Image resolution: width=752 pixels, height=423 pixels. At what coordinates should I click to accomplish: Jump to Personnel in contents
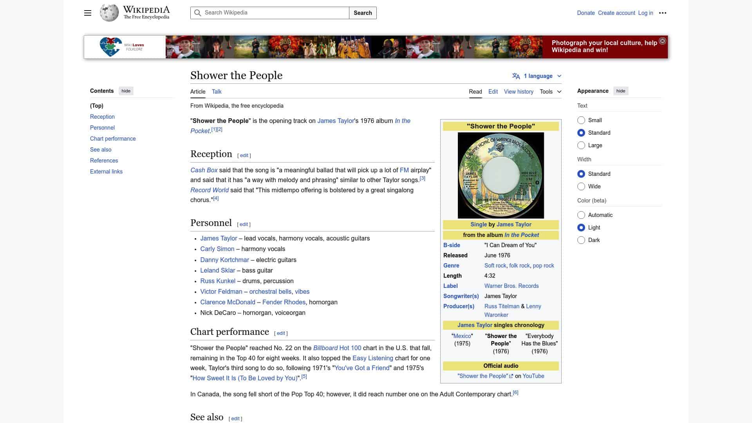point(102,128)
